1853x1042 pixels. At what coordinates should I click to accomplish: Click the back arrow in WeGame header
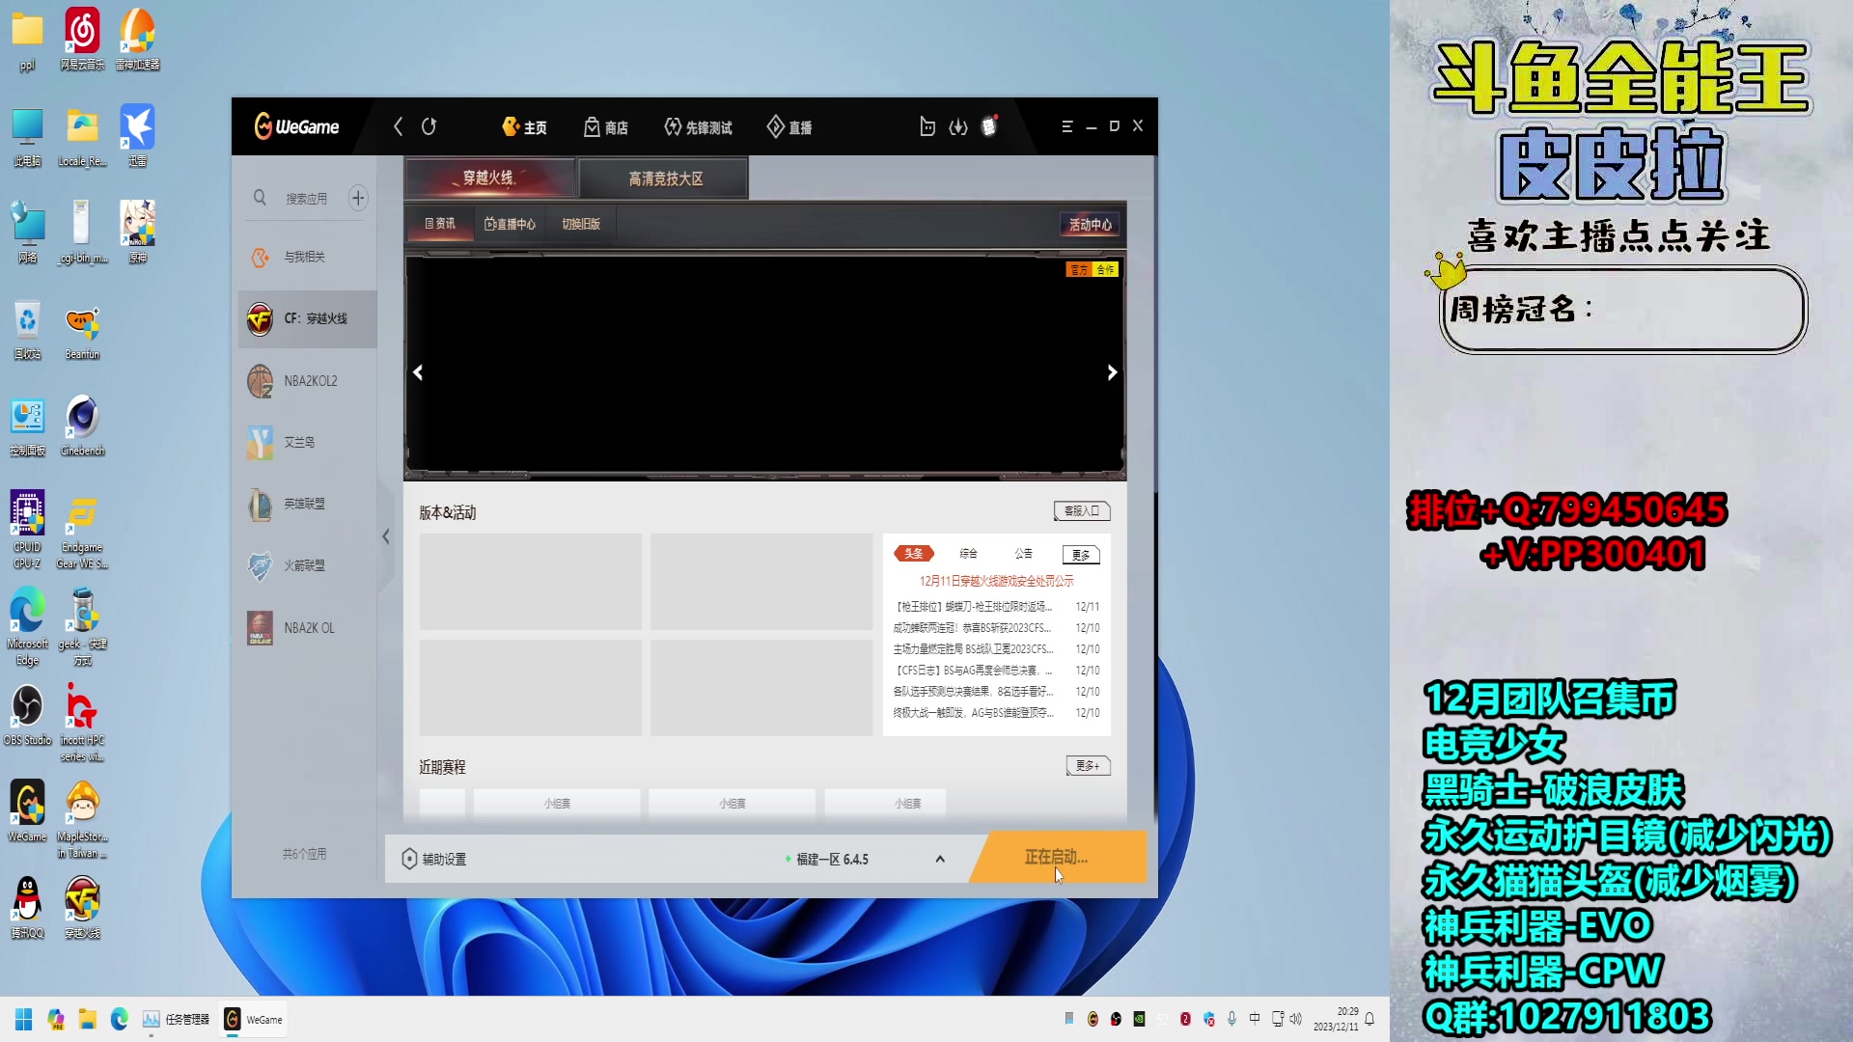coord(398,126)
